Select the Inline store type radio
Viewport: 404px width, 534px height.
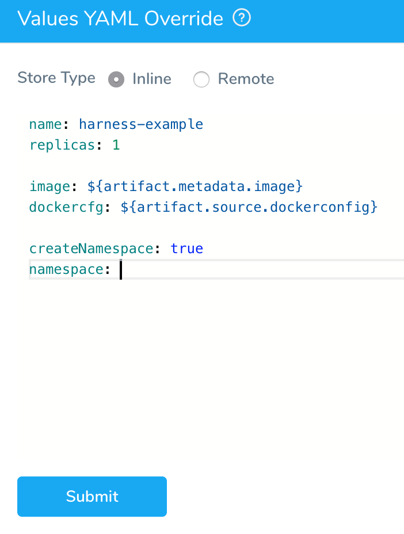click(x=116, y=79)
